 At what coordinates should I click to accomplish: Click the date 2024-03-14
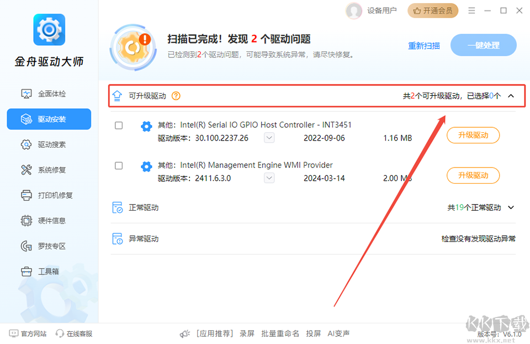(x=324, y=178)
